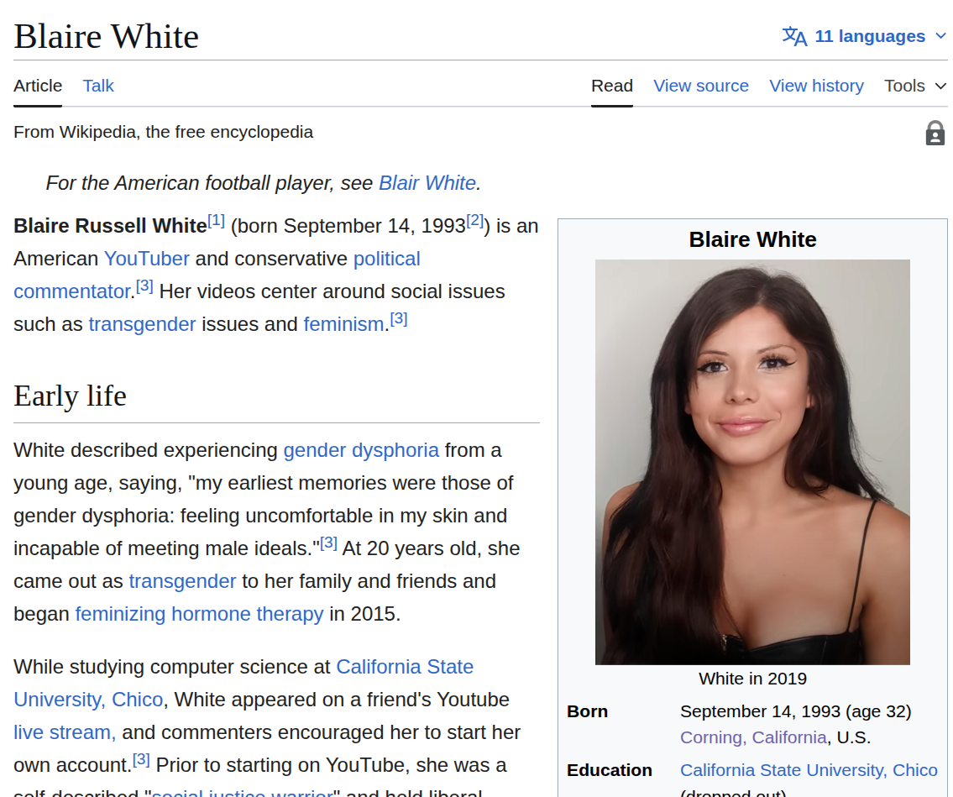Open Corning, California link in infobox
Viewport: 953px width, 797px height.
(x=753, y=738)
